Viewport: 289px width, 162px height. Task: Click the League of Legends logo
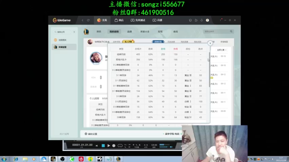coord(86,32)
